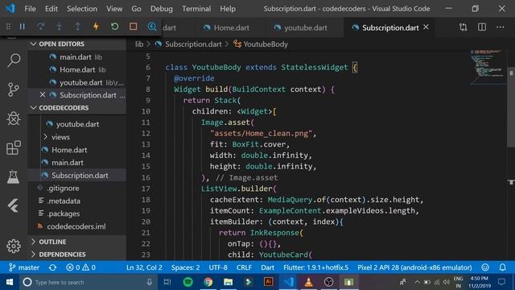Open the Test flask view
The image size is (515, 290).
(14, 177)
